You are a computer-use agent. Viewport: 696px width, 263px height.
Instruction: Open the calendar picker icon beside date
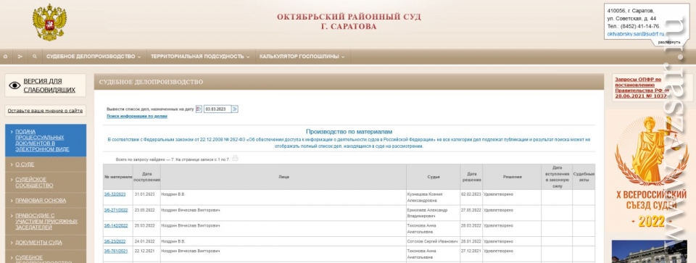pos(199,109)
